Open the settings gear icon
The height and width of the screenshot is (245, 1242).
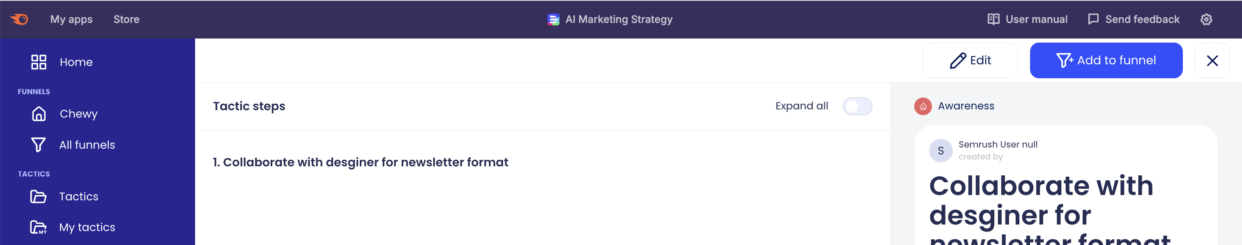pyautogui.click(x=1206, y=19)
